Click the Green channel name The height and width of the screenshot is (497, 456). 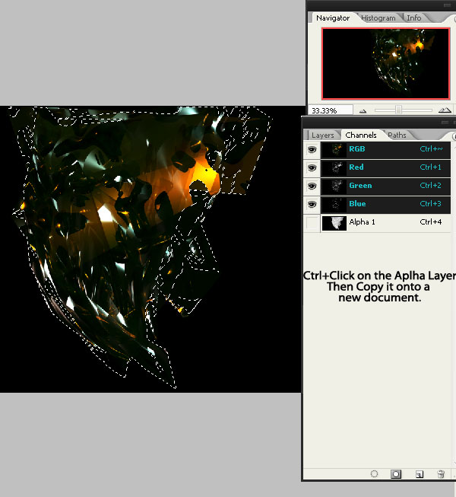pos(360,186)
